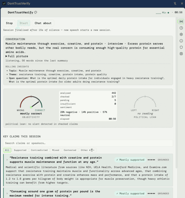Click the 'Medical and scientific literature' explanation paragraph
Image resolution: width=185 pixels, height=198 pixels.
[88, 175]
